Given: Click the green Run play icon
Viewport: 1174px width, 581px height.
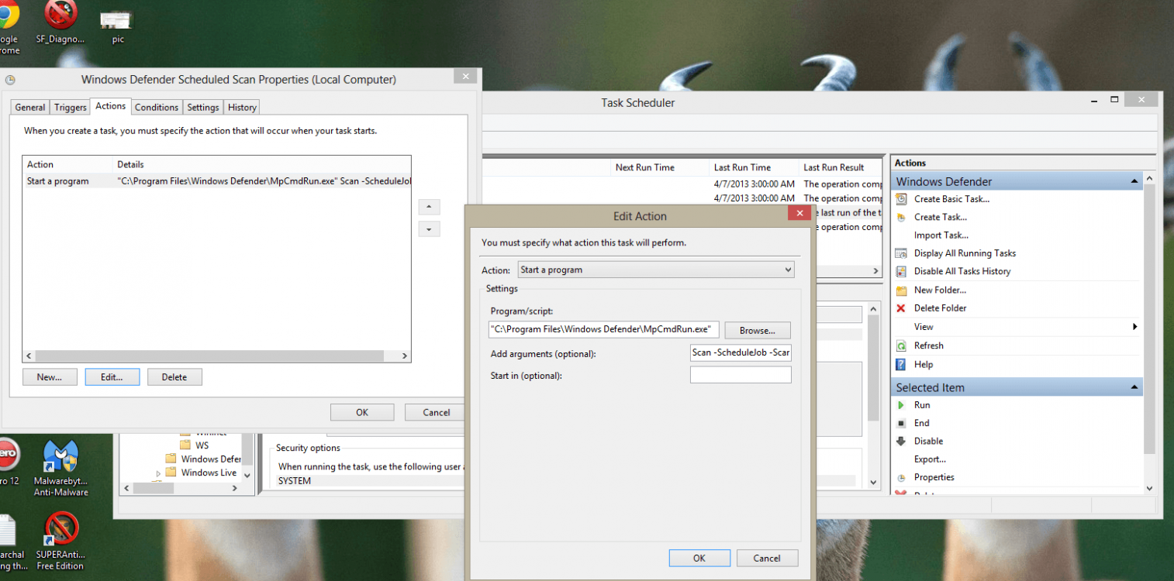Looking at the screenshot, I should (901, 405).
